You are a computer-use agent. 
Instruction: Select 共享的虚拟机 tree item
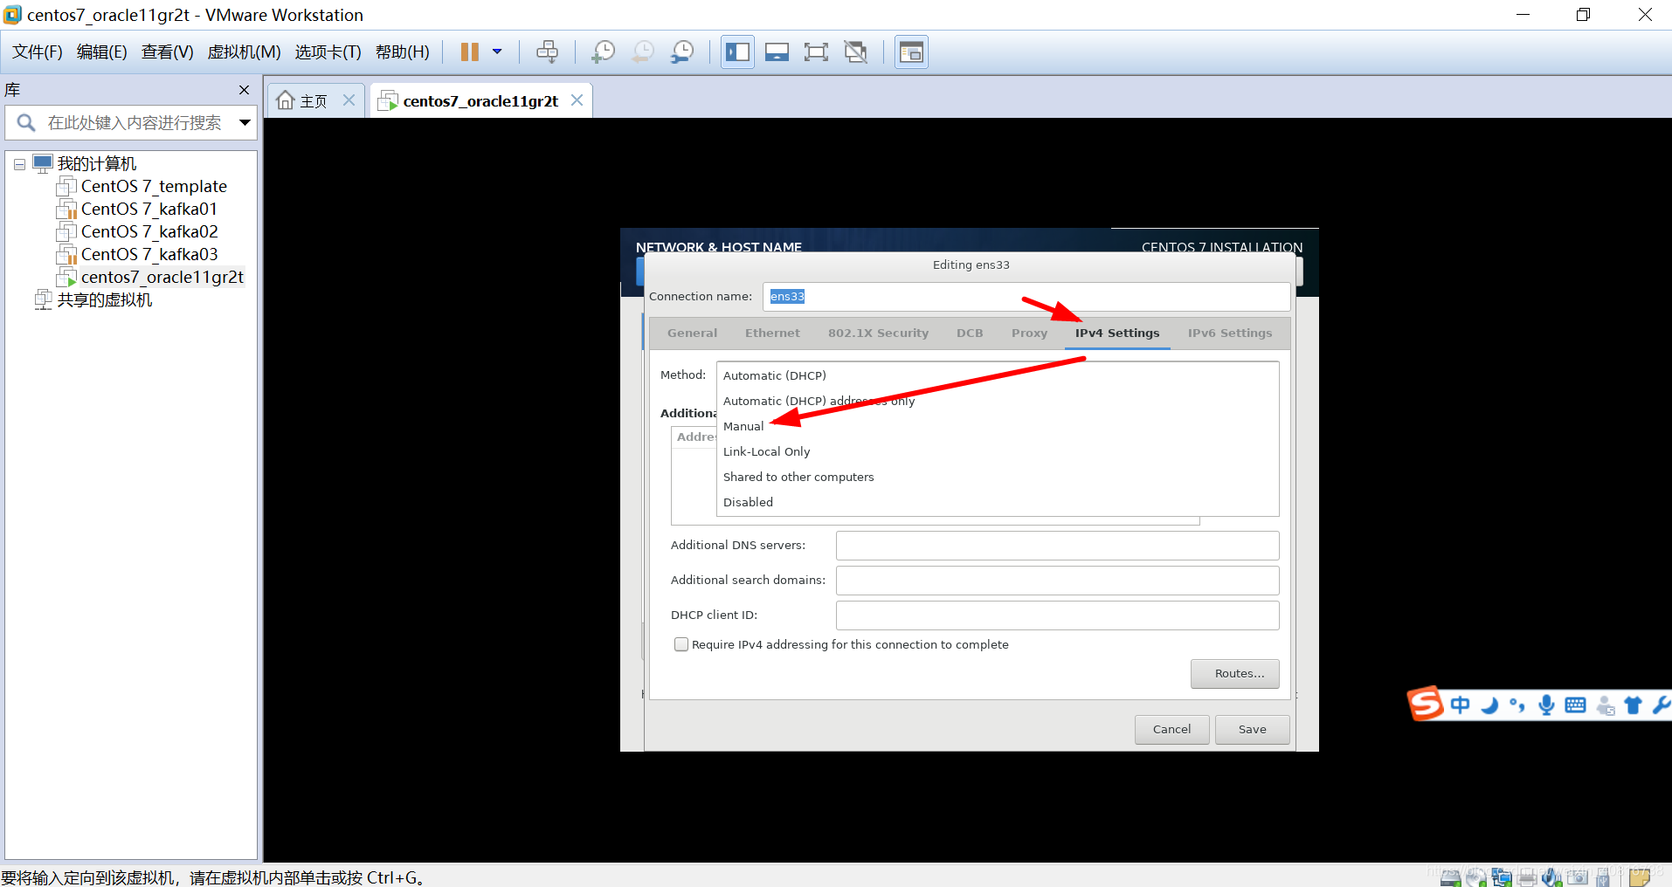click(105, 300)
